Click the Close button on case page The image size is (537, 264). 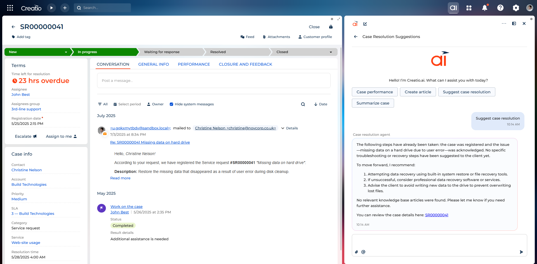click(x=314, y=27)
